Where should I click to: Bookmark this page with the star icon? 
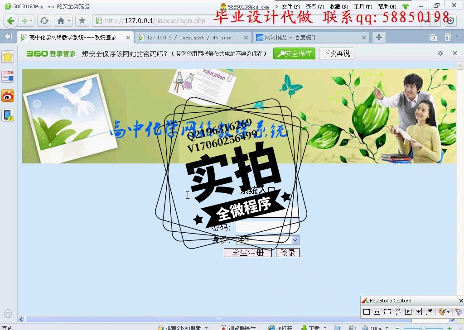click(82, 21)
